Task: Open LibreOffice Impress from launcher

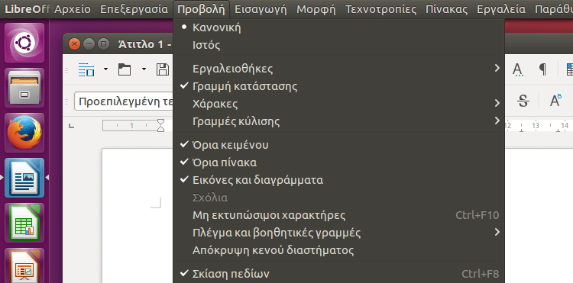Action: click(x=24, y=265)
